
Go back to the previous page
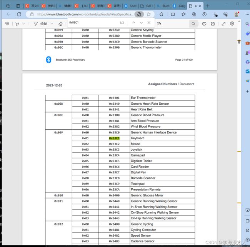(8, 14)
